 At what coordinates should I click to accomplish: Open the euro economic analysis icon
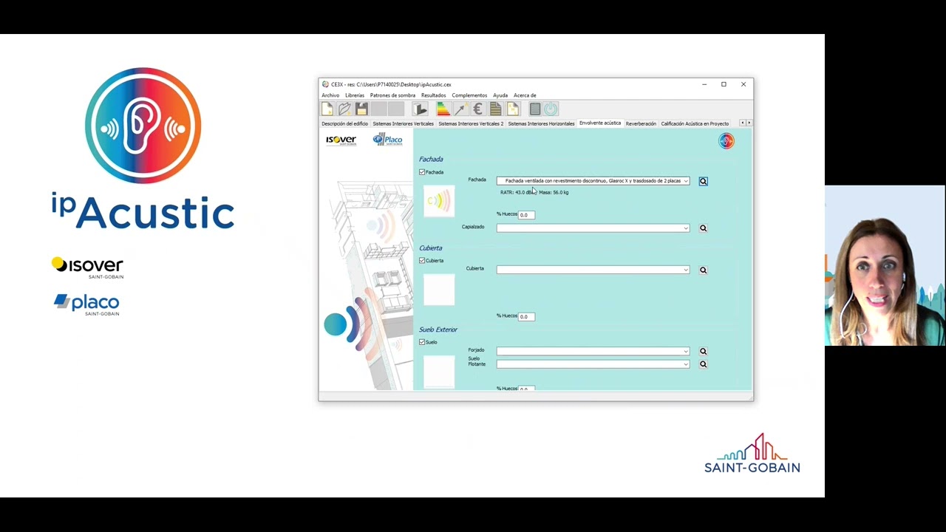click(477, 109)
